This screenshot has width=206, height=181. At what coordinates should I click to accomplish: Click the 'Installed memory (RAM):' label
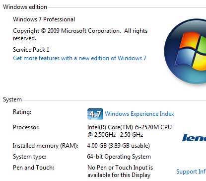(x=46, y=146)
